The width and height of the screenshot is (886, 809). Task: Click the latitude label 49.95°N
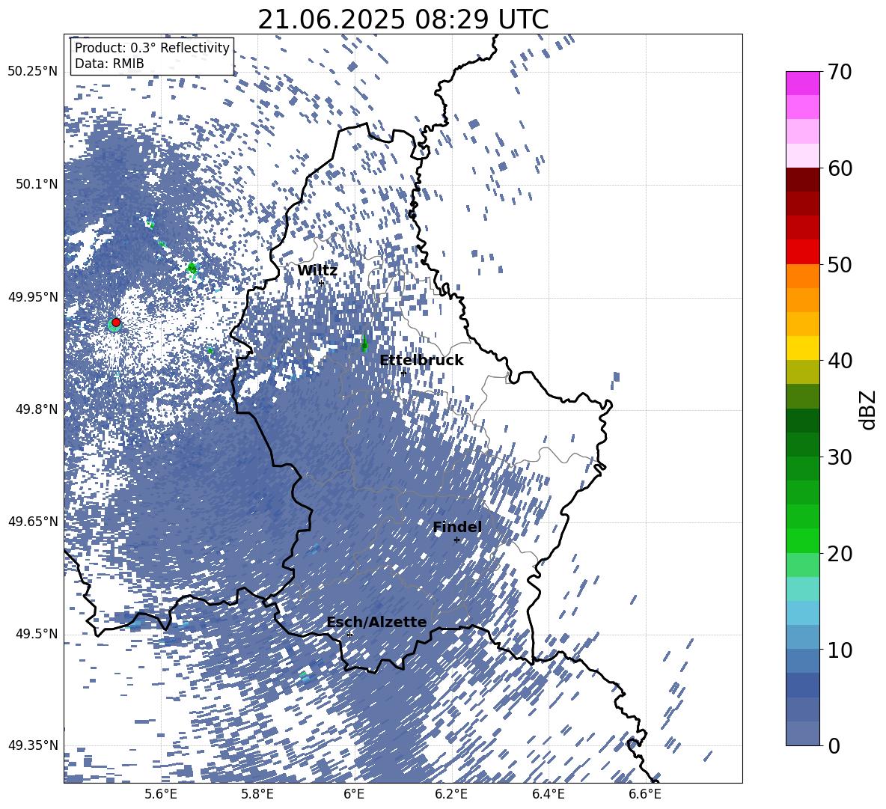pos(33,297)
